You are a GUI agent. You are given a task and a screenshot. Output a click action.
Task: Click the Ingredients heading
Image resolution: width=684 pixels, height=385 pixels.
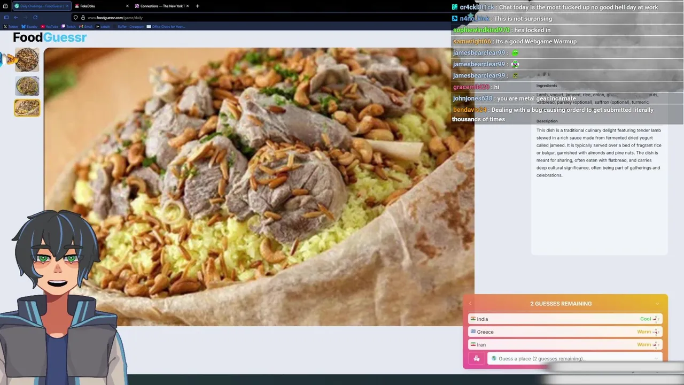click(x=547, y=86)
